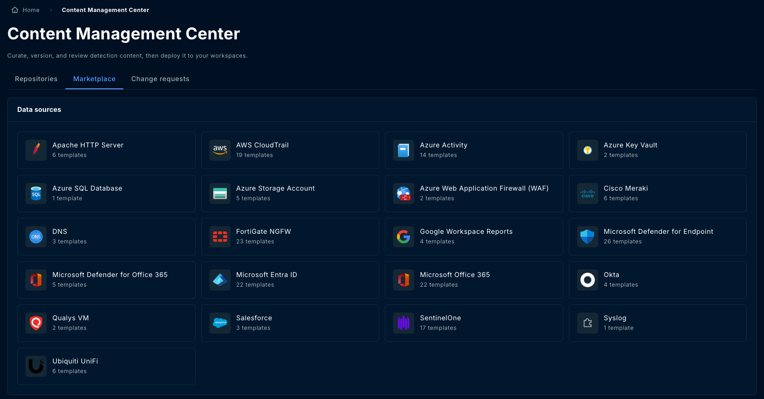This screenshot has width=764, height=399.
Task: Click '17 templates' under SentinelOne
Action: 438,328
